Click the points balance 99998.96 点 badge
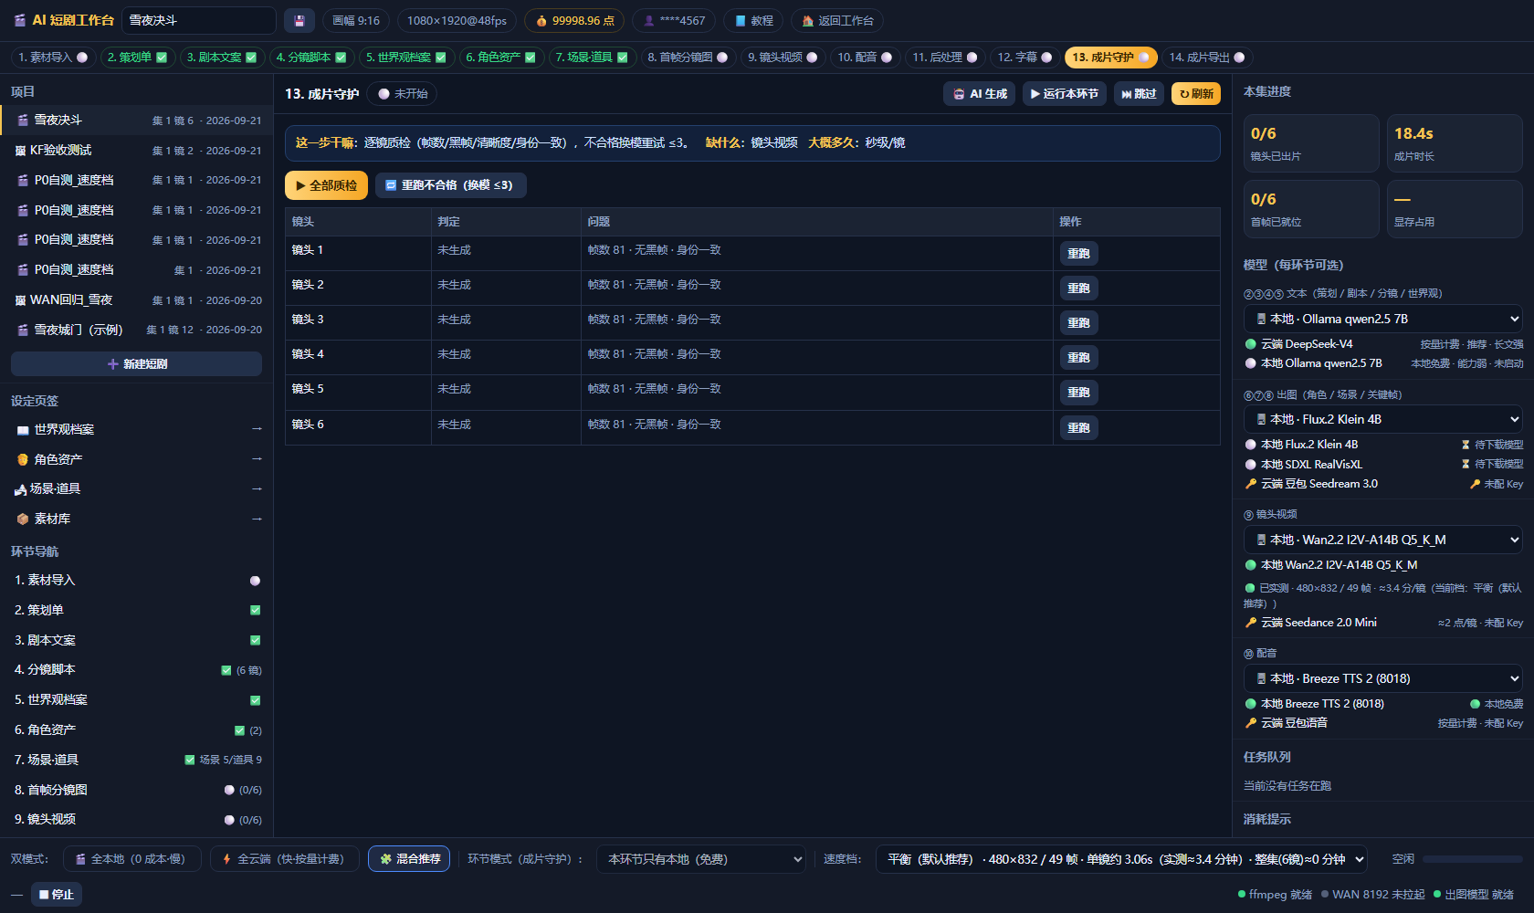This screenshot has height=913, width=1534. (x=574, y=20)
